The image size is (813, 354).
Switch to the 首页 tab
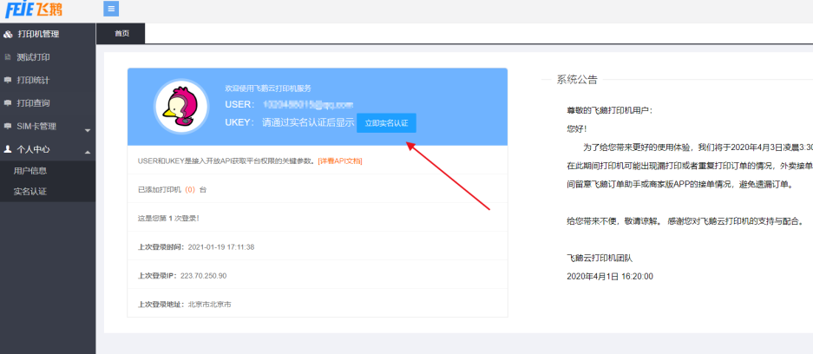(x=121, y=34)
